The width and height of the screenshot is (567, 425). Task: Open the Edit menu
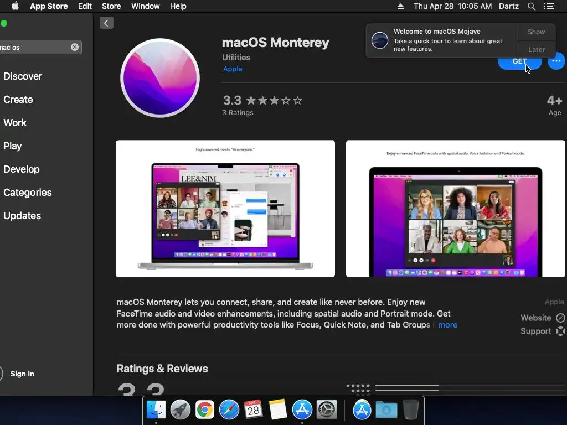[x=85, y=6]
